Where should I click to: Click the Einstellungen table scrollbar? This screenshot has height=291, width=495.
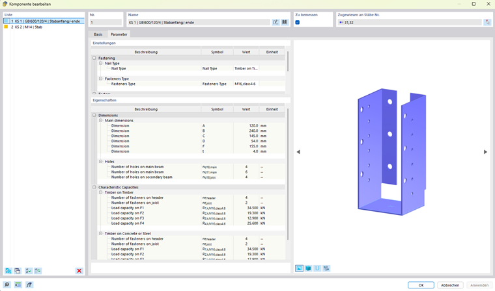(x=288, y=62)
